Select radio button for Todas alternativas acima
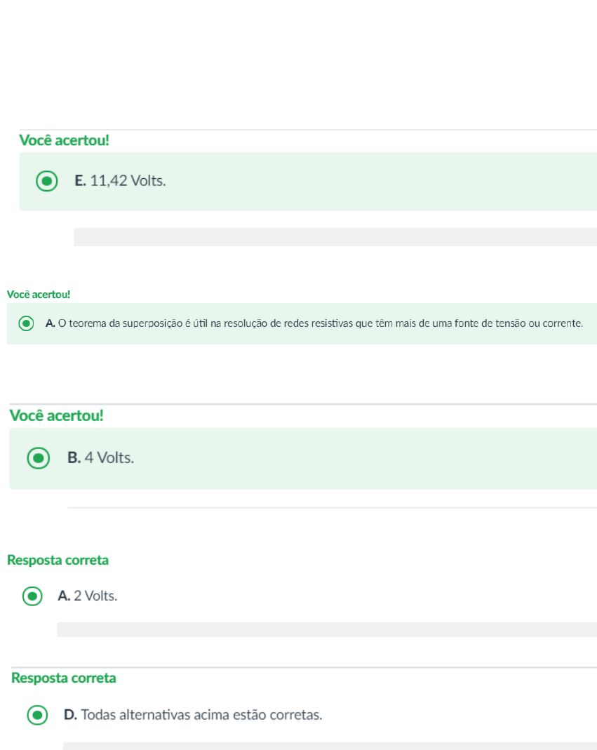Screen dimensions: 597x750 tap(37, 715)
